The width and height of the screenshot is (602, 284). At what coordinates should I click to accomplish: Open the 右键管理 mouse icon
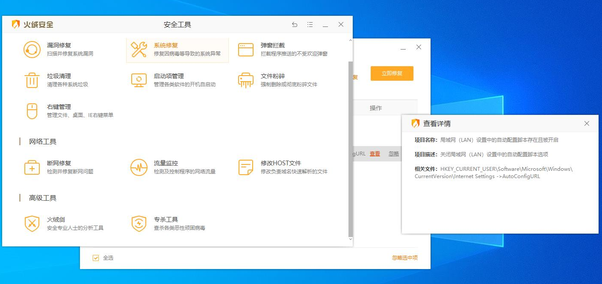coord(32,111)
